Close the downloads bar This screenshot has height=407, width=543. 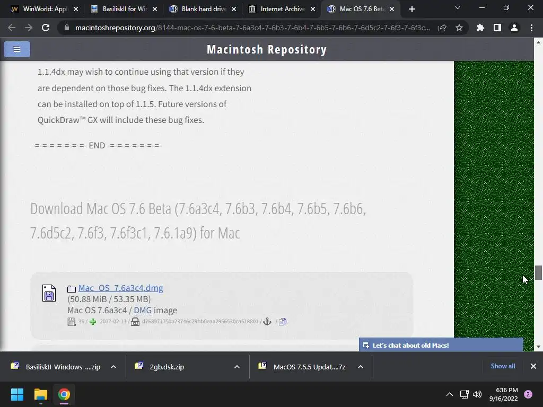click(x=533, y=366)
